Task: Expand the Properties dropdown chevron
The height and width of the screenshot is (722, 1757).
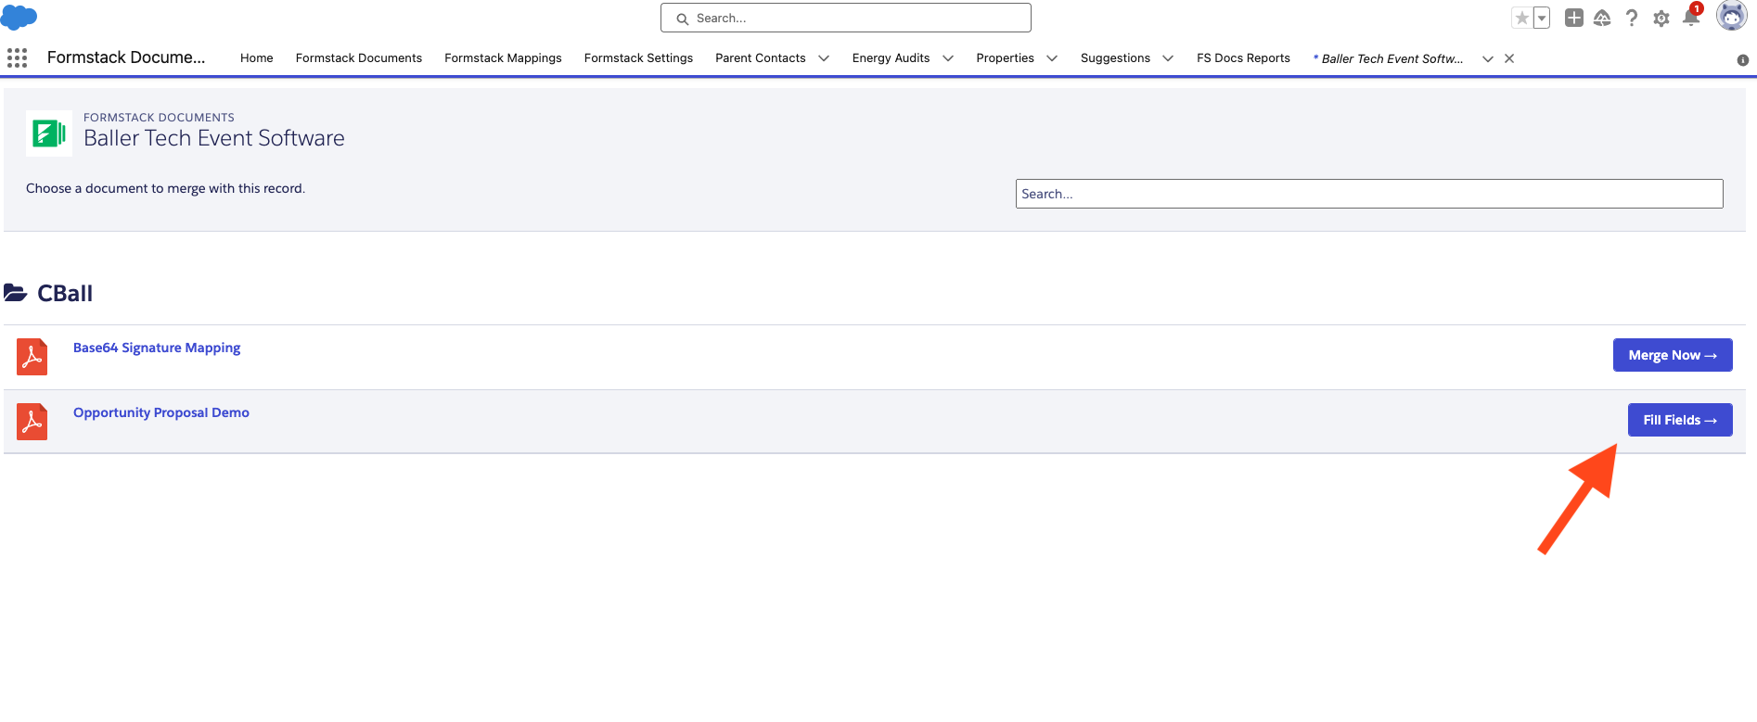Action: pos(1052,58)
